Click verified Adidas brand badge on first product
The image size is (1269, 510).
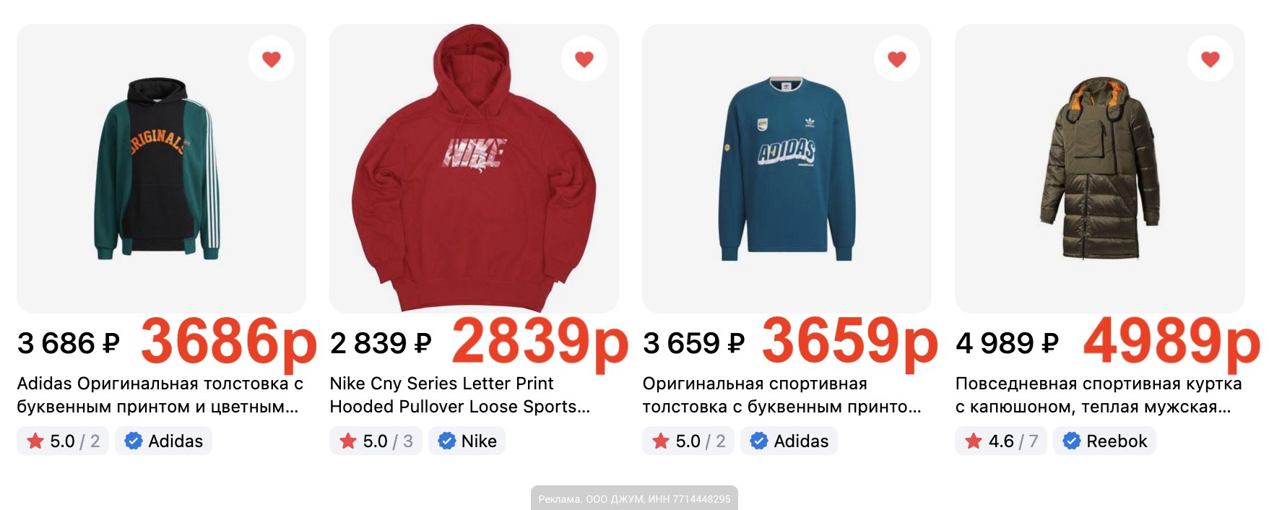(163, 441)
